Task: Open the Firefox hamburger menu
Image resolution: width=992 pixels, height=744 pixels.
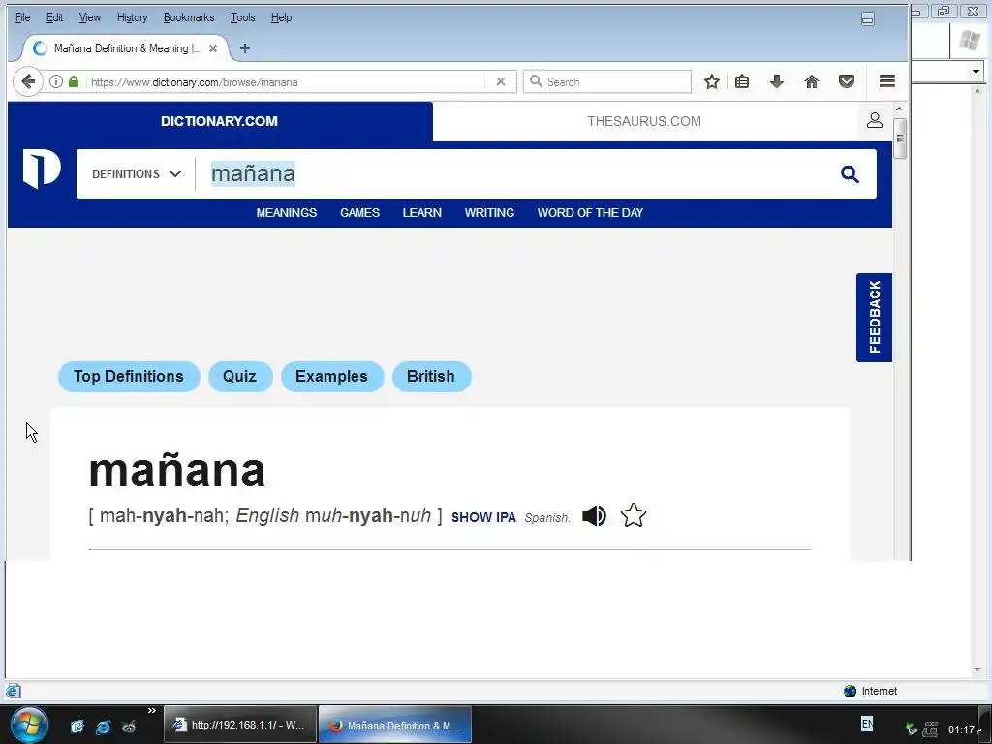Action: click(x=887, y=81)
